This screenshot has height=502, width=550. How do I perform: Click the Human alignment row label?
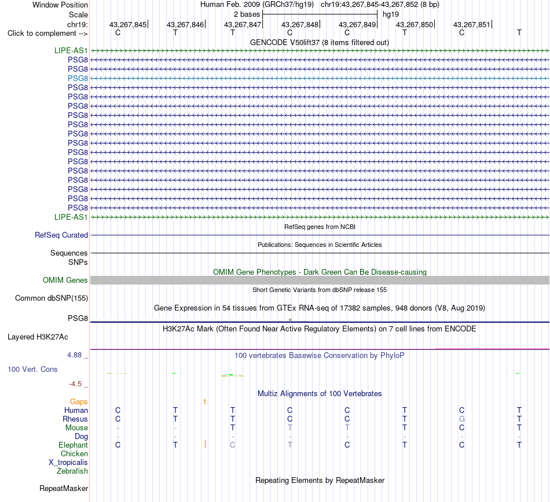tap(76, 410)
